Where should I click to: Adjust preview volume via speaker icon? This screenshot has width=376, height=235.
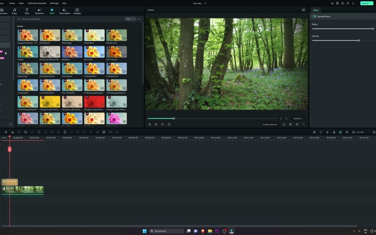297,124
